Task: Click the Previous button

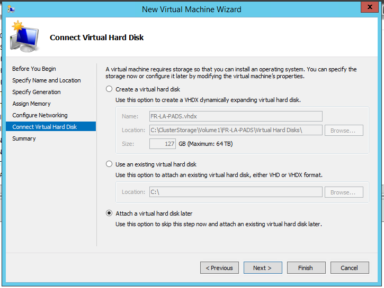Action: tap(219, 268)
